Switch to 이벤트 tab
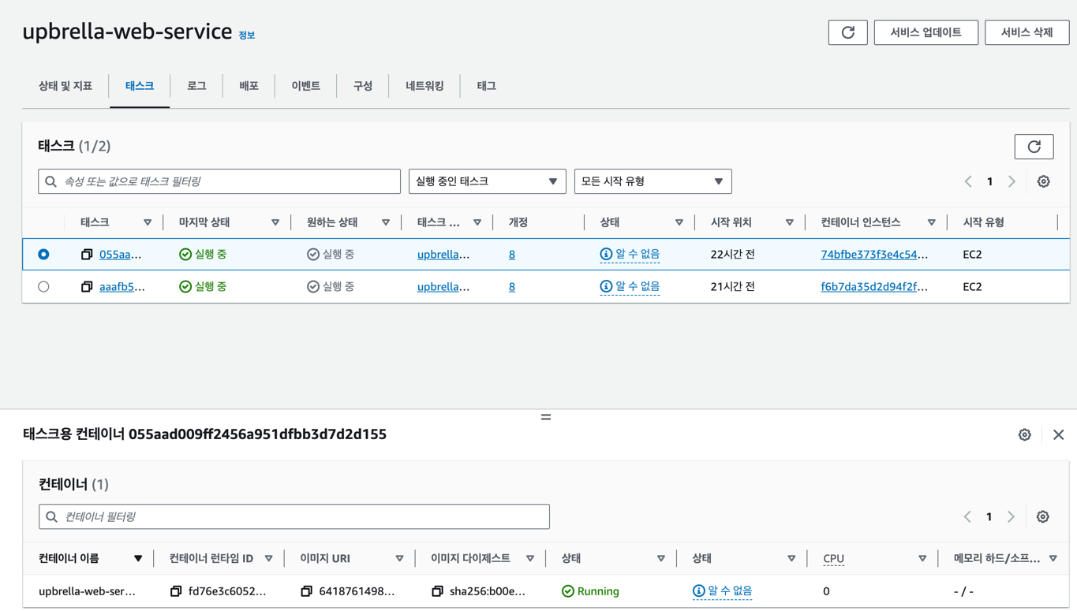This screenshot has width=1077, height=611. pos(305,86)
